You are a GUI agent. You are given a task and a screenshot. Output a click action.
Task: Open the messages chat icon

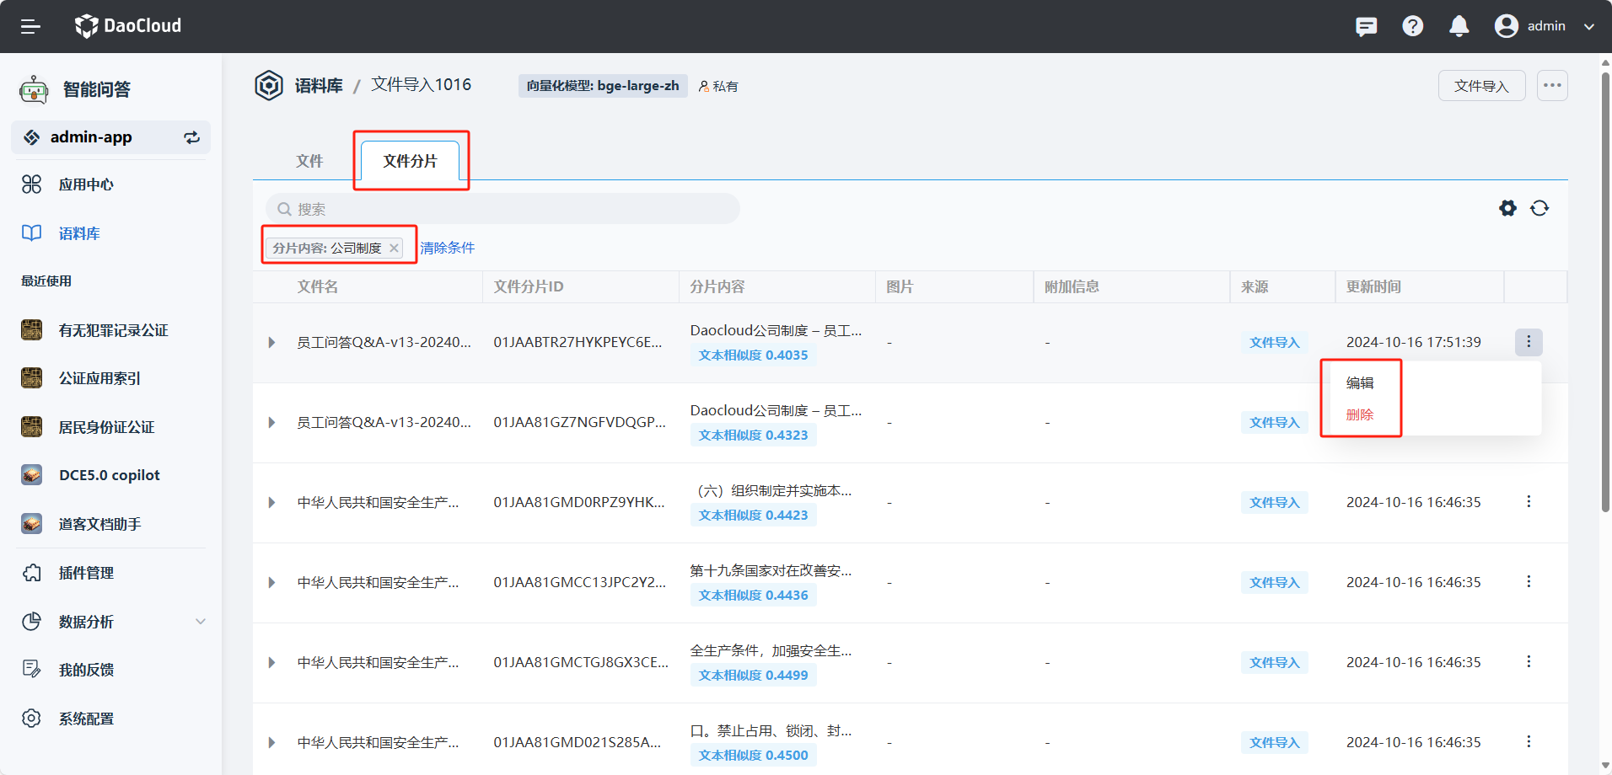tap(1366, 26)
